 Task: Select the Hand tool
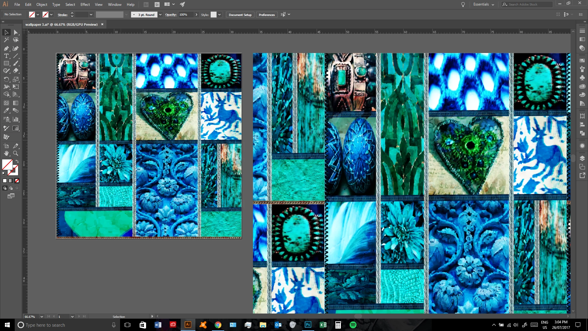pyautogui.click(x=6, y=153)
